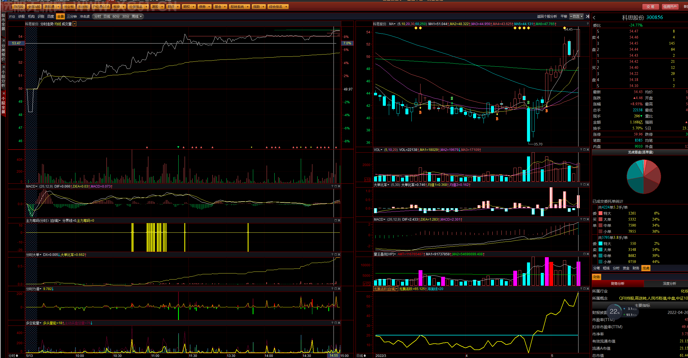Switch to the 三分钟 view tab
The height and width of the screenshot is (358, 688).
[x=72, y=17]
